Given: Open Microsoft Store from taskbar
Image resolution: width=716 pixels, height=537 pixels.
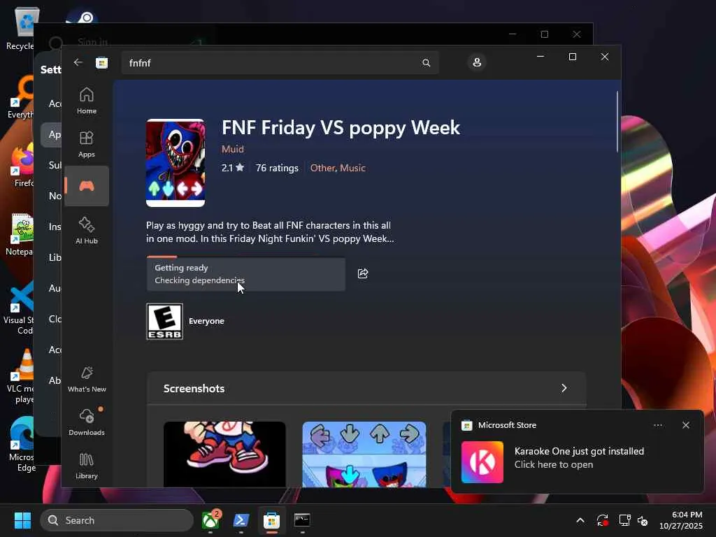Looking at the screenshot, I should click(x=271, y=520).
